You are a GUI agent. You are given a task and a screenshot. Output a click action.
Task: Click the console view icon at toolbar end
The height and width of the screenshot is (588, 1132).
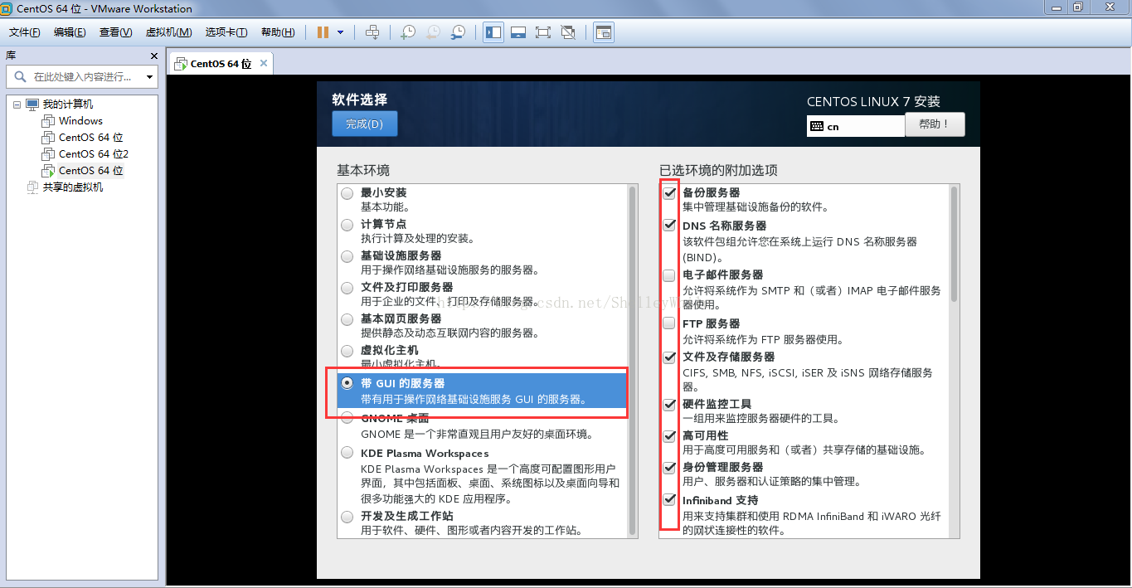[x=604, y=32]
